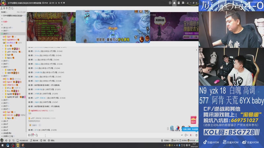Click the first round gift badge above the chat bar
The image size is (264, 148).
click(172, 128)
